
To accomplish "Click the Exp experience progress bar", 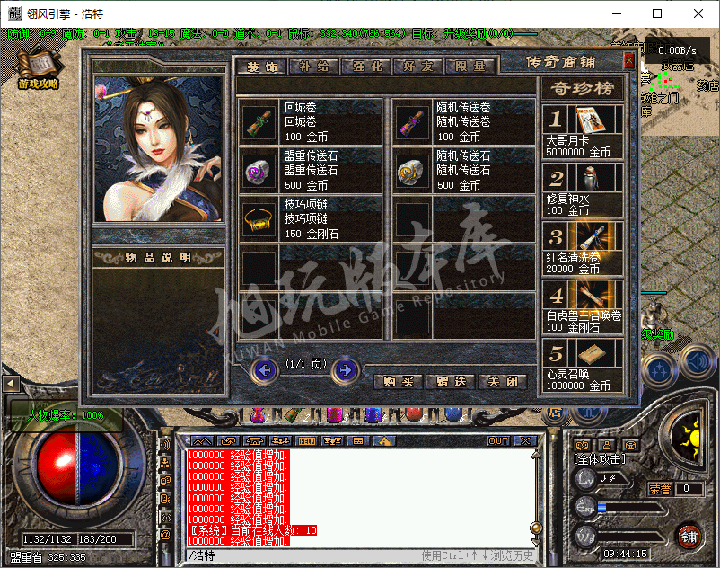I will click(631, 508).
